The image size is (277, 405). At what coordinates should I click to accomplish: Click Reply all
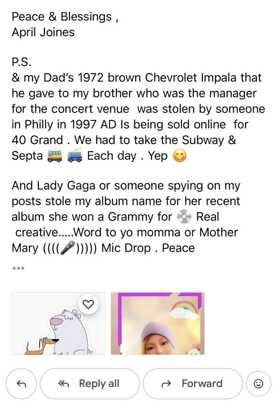pyautogui.click(x=89, y=383)
